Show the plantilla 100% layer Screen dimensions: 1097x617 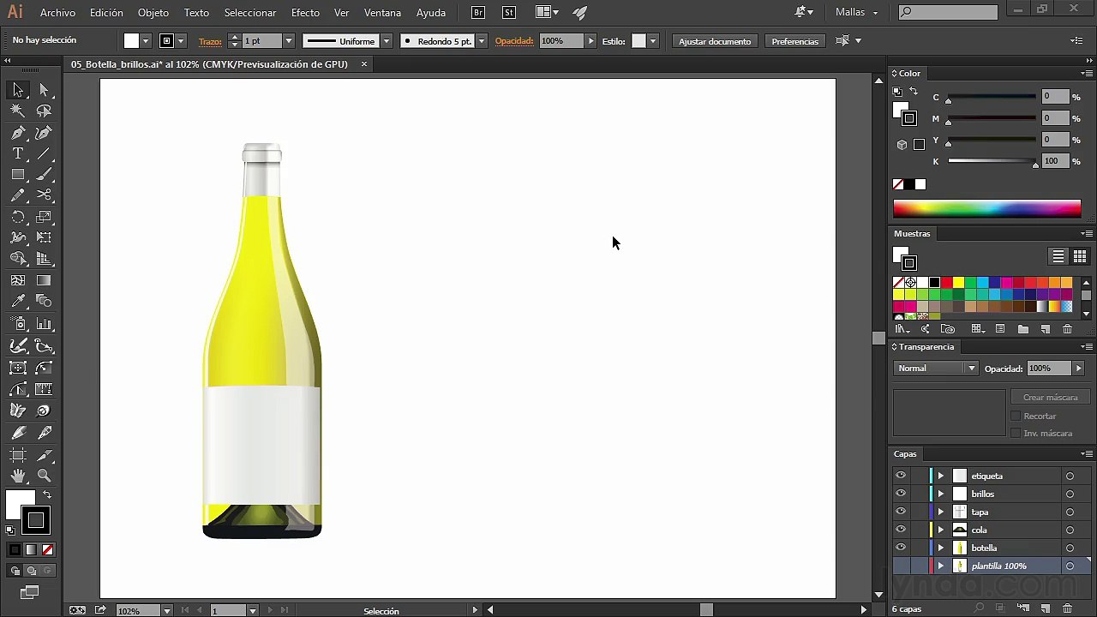(901, 566)
